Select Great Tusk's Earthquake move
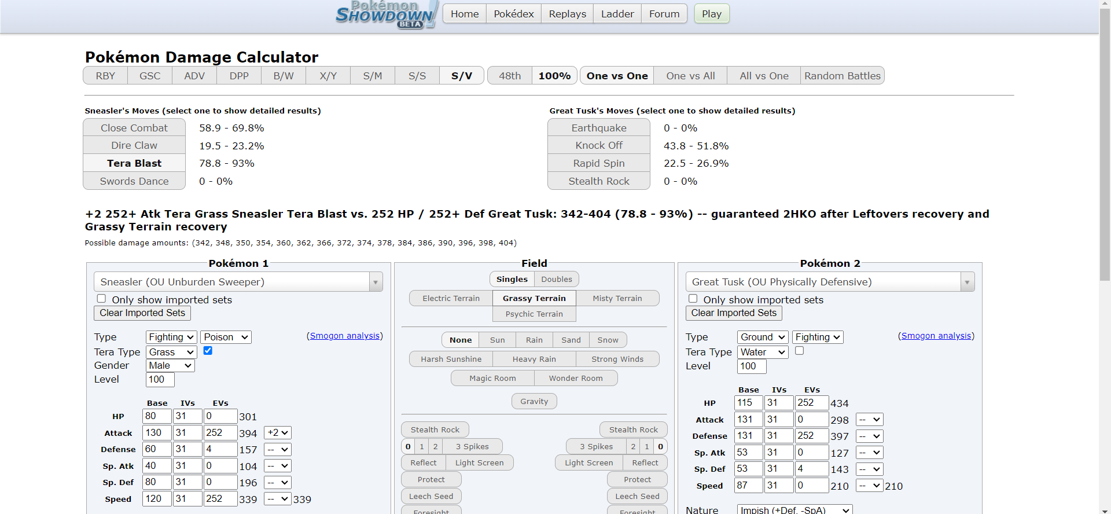The height and width of the screenshot is (514, 1111). pyautogui.click(x=599, y=128)
